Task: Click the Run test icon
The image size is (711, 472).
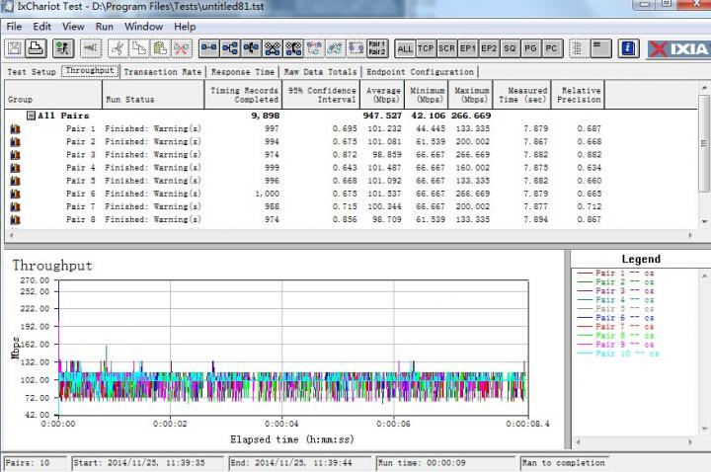Action: tap(63, 48)
